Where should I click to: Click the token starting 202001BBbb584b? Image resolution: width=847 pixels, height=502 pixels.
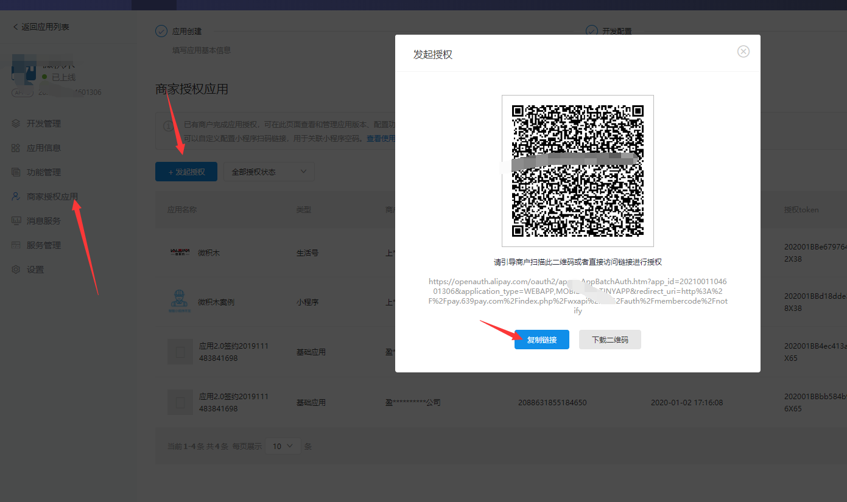pyautogui.click(x=815, y=402)
